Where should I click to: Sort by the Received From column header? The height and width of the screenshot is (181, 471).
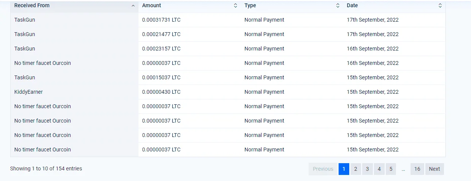(x=74, y=6)
